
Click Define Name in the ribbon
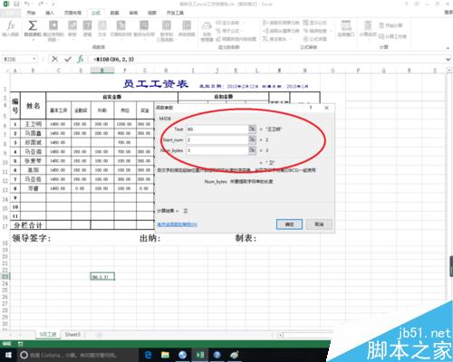[229, 23]
